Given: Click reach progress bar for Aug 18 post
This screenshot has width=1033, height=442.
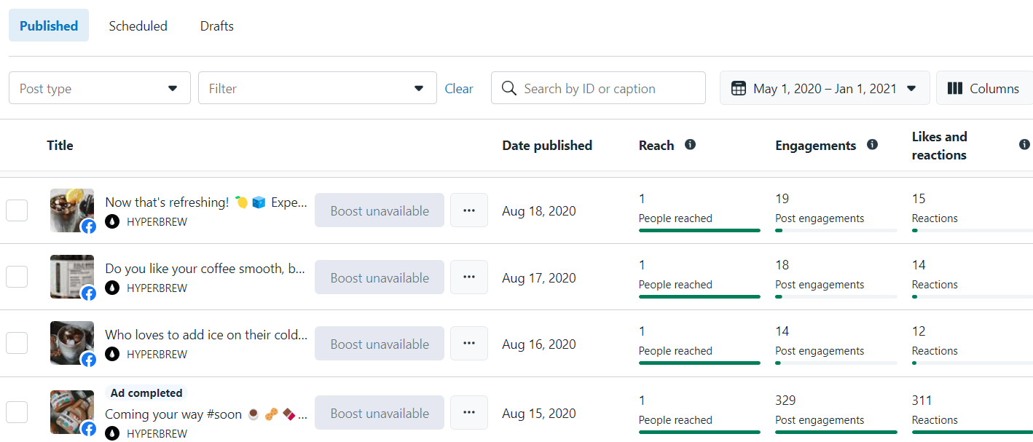Looking at the screenshot, I should coord(699,230).
